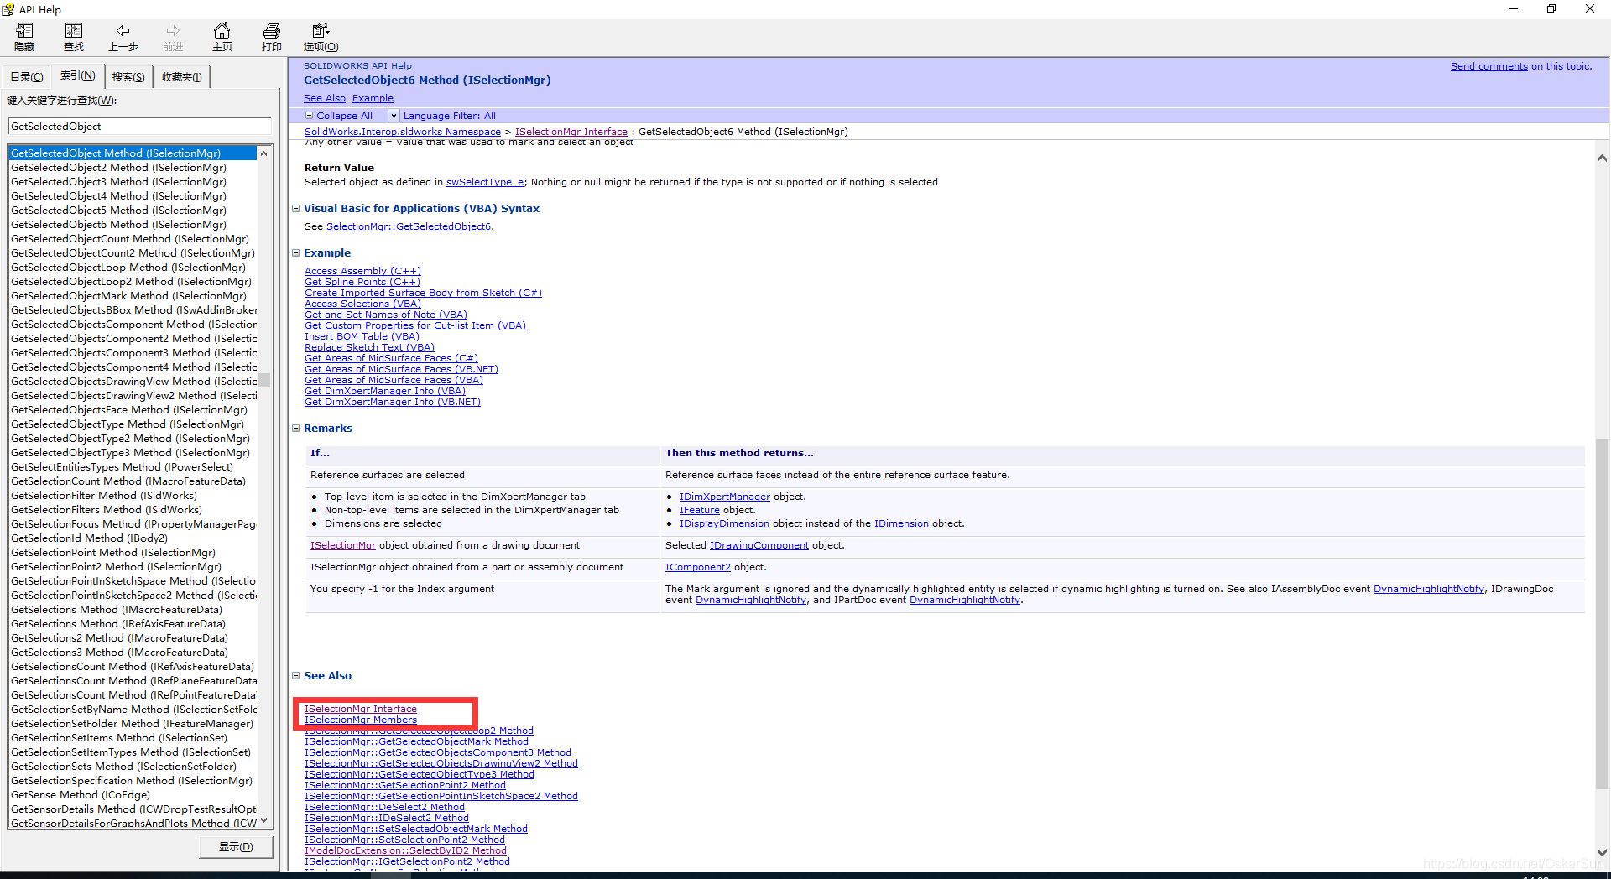
Task: Collapse the Remarks section
Action: pos(295,429)
